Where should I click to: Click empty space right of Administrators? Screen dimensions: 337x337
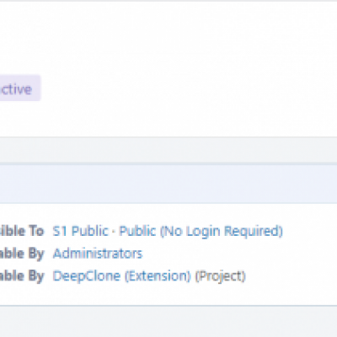[238, 254]
